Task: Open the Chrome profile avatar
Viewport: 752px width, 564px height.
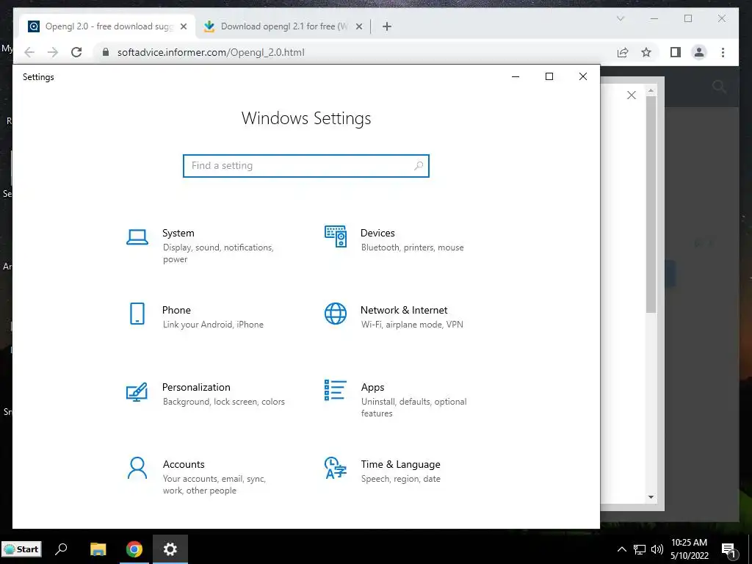Action: click(x=699, y=52)
